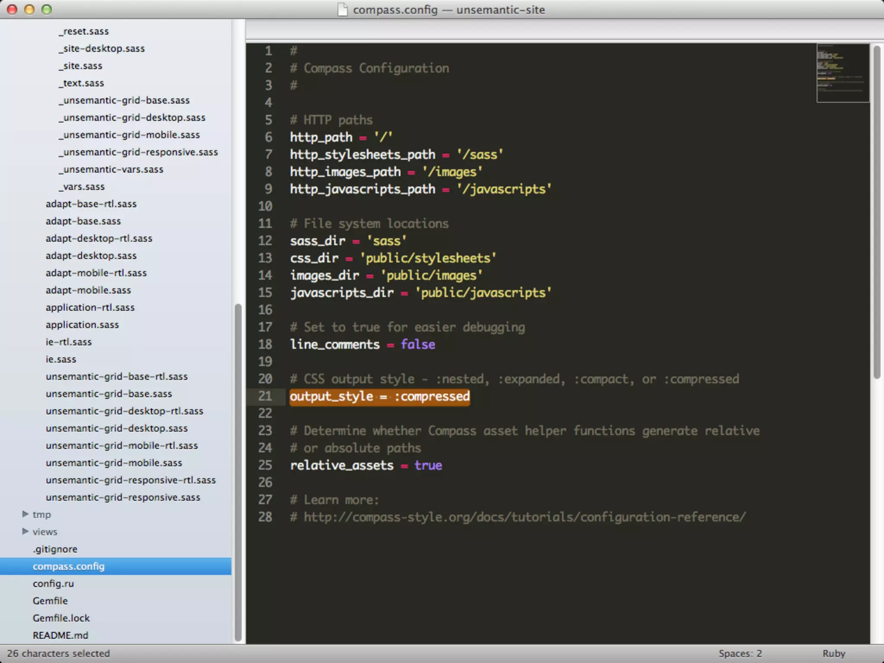Click the green zoom window button

[x=47, y=9]
